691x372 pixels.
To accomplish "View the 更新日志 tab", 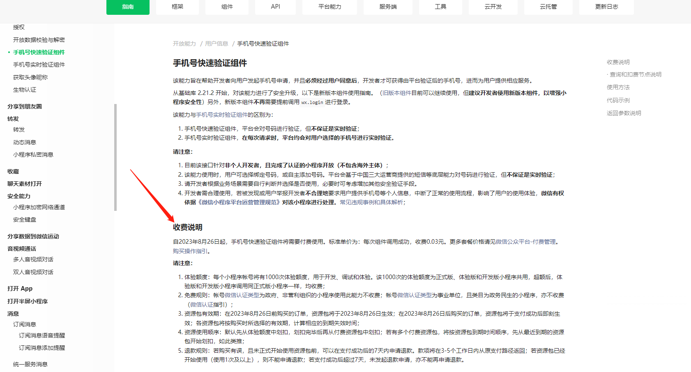I will (x=606, y=7).
